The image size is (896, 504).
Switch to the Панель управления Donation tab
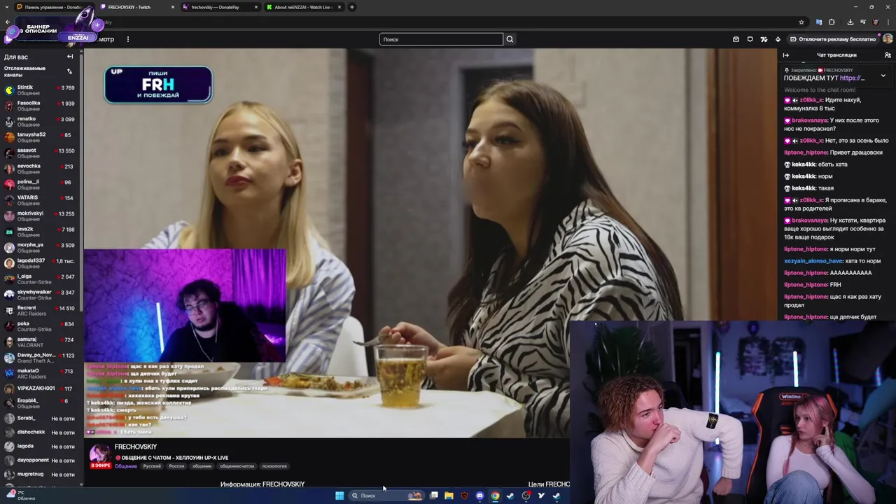coord(52,7)
